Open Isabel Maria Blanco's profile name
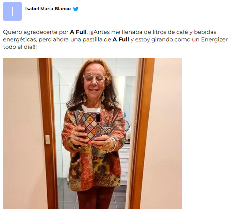The width and height of the screenshot is (238, 209). 48,9
